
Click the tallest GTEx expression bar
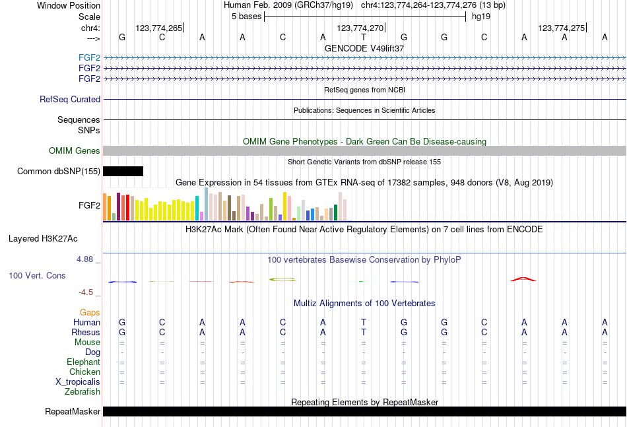click(207, 204)
